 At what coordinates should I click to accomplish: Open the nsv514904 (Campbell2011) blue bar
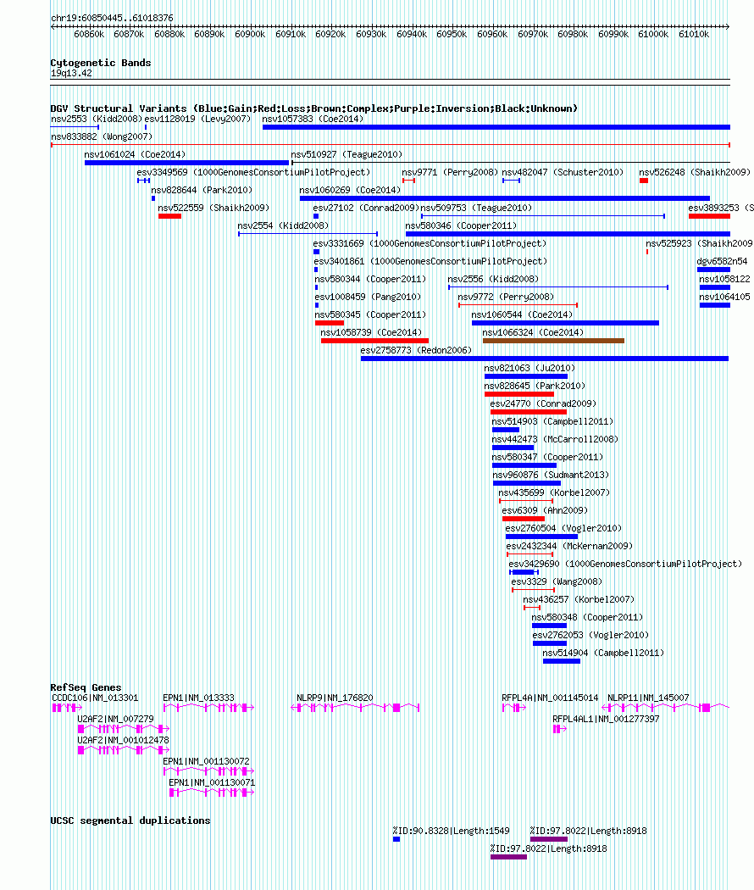click(x=562, y=660)
